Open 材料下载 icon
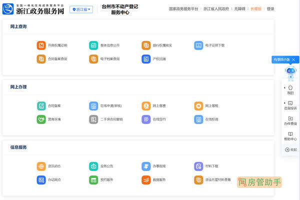 click(x=198, y=166)
